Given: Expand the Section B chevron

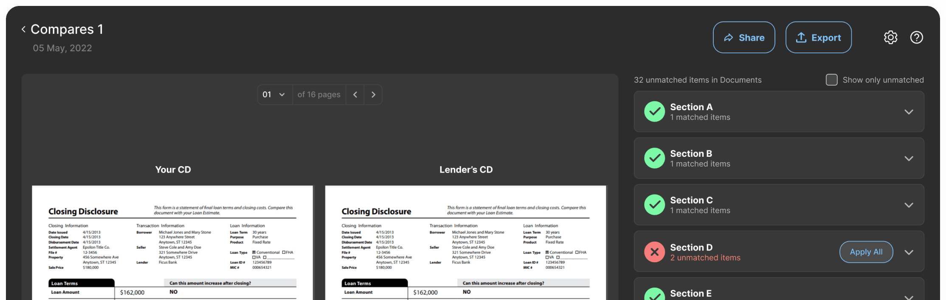Looking at the screenshot, I should (909, 158).
